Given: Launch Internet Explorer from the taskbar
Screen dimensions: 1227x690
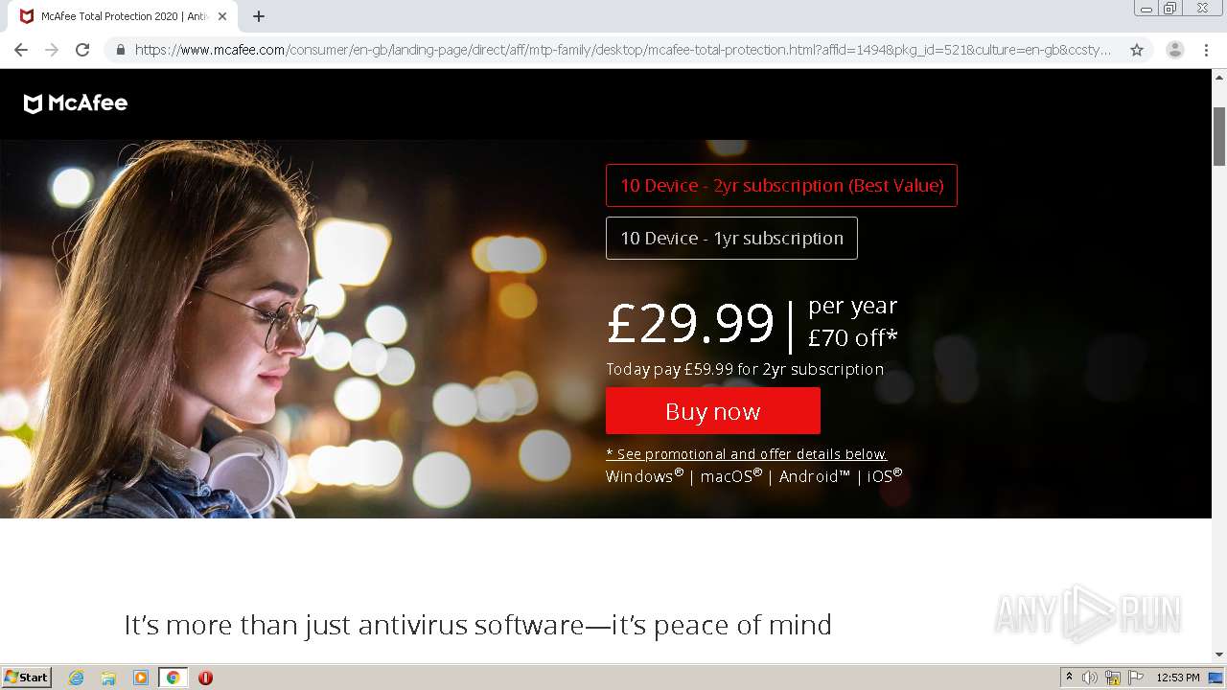Looking at the screenshot, I should [x=76, y=678].
